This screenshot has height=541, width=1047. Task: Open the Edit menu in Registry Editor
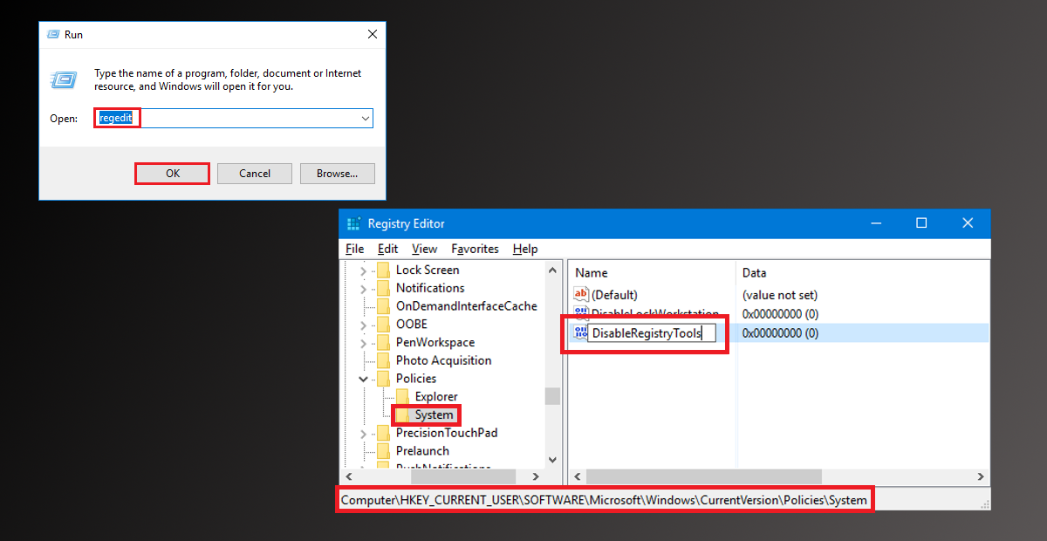[387, 249]
